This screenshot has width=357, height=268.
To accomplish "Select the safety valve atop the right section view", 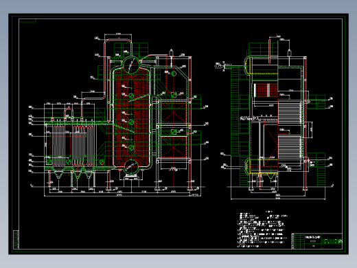I will [x=289, y=52].
